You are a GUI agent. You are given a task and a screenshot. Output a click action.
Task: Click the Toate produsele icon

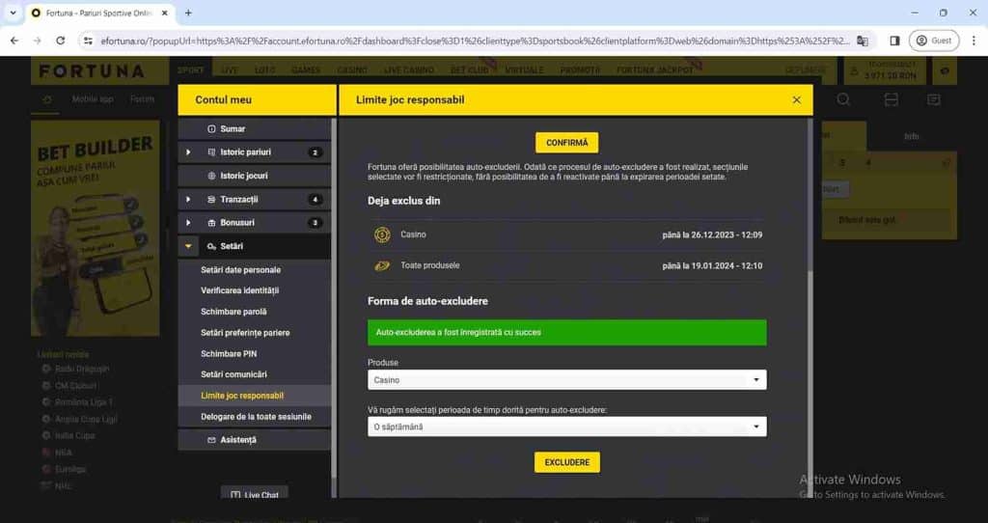click(382, 266)
